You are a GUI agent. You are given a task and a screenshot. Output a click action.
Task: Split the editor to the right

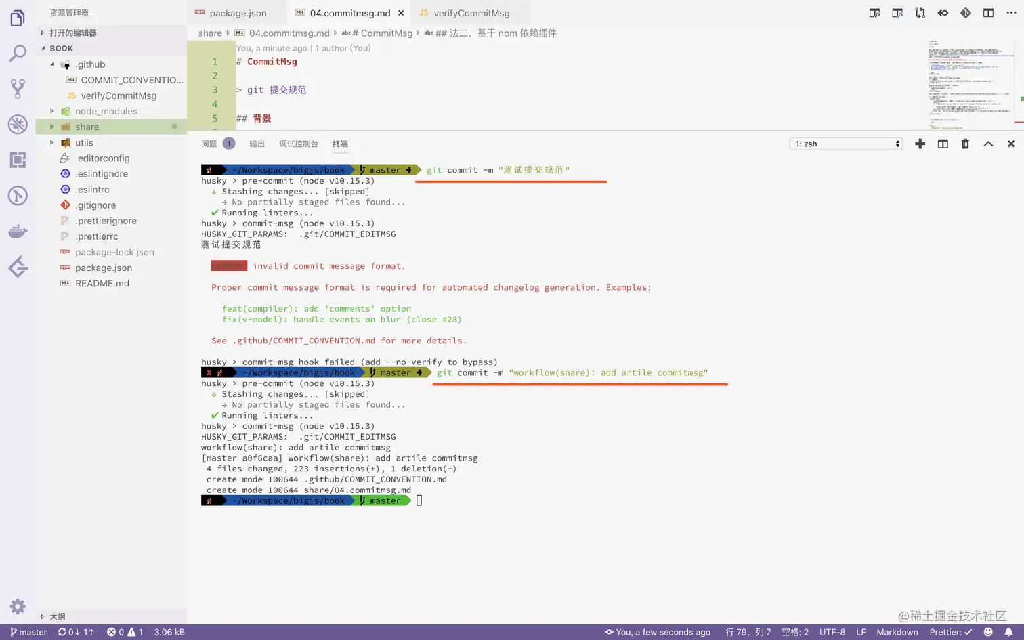(x=988, y=13)
